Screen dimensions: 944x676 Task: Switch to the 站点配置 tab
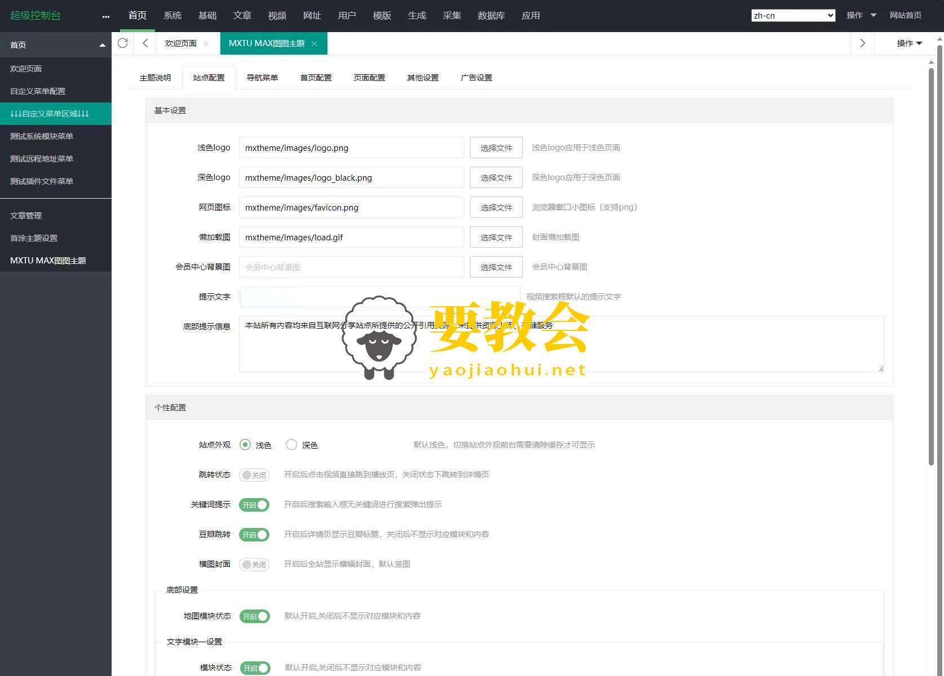tap(209, 78)
